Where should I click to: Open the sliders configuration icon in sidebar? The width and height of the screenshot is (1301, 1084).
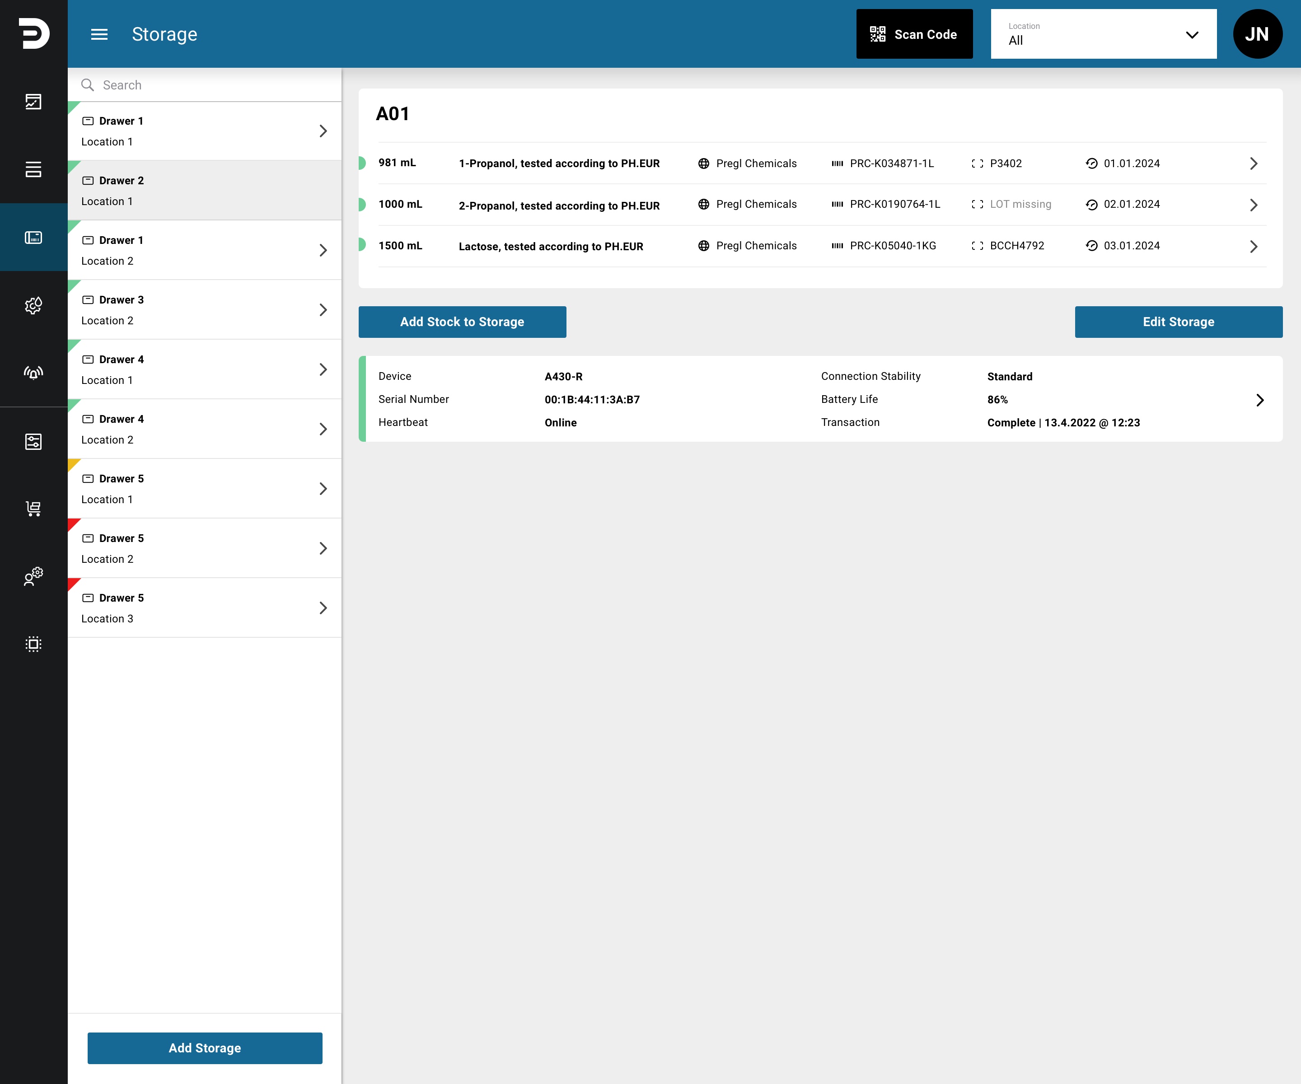33,441
